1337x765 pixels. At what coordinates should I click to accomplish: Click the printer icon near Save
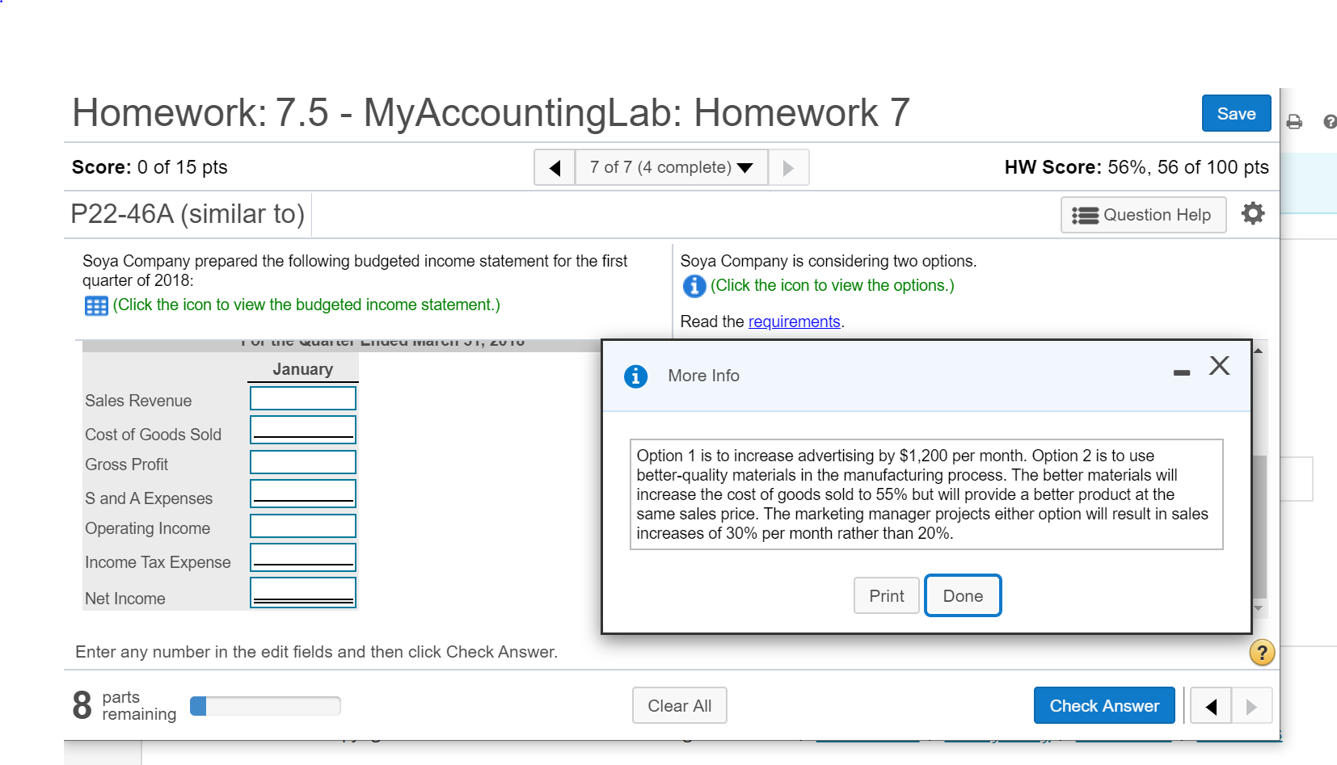tap(1294, 121)
